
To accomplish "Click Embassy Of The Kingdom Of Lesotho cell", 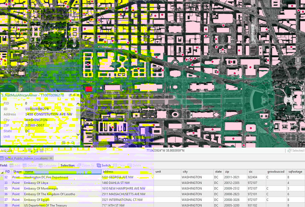I will point(62,194).
